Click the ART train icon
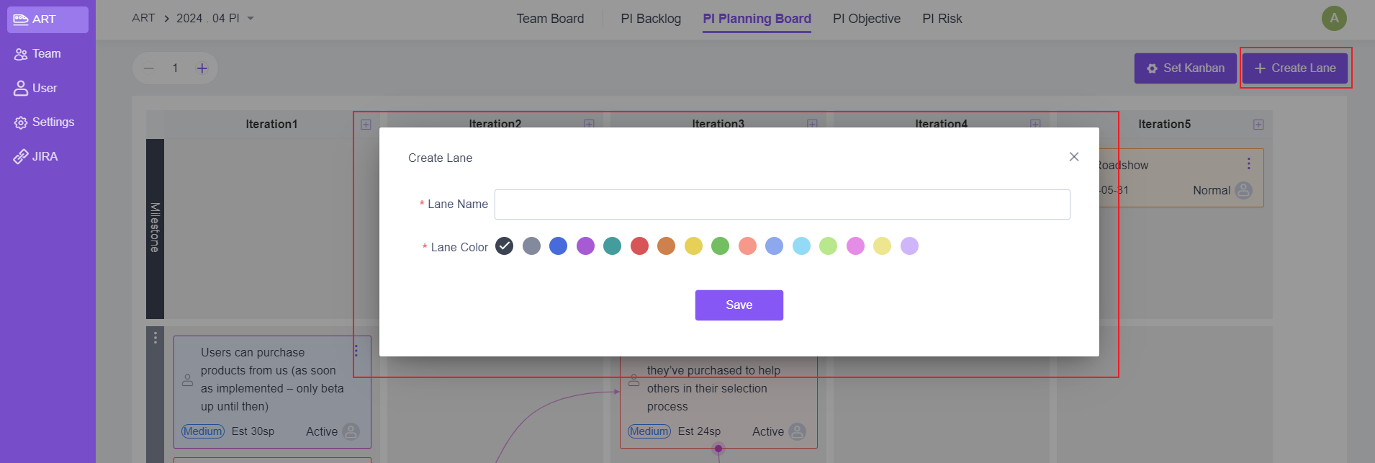The width and height of the screenshot is (1375, 463). tap(21, 19)
